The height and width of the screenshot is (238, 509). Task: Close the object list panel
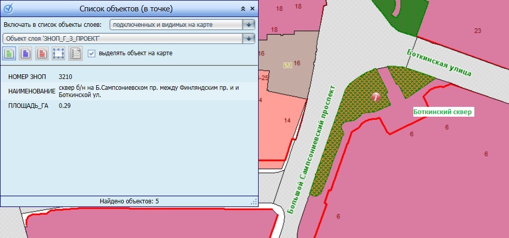252,9
